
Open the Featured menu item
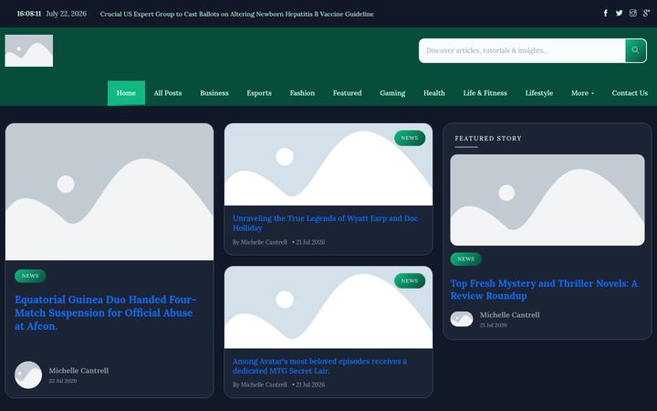click(348, 93)
